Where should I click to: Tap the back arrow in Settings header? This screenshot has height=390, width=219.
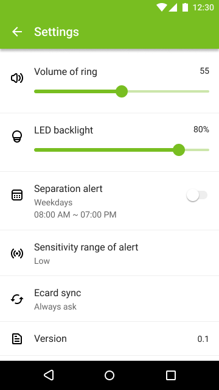click(x=17, y=32)
